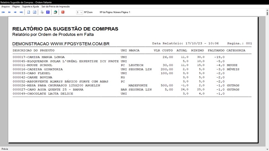
Task: Click the printer icon to print report
Action: coord(42,12)
